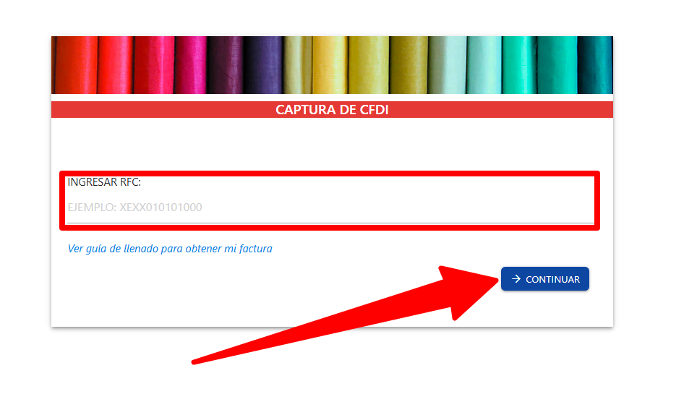The width and height of the screenshot is (697, 415).
Task: Click the INGRESAR RFC label
Action: click(104, 182)
